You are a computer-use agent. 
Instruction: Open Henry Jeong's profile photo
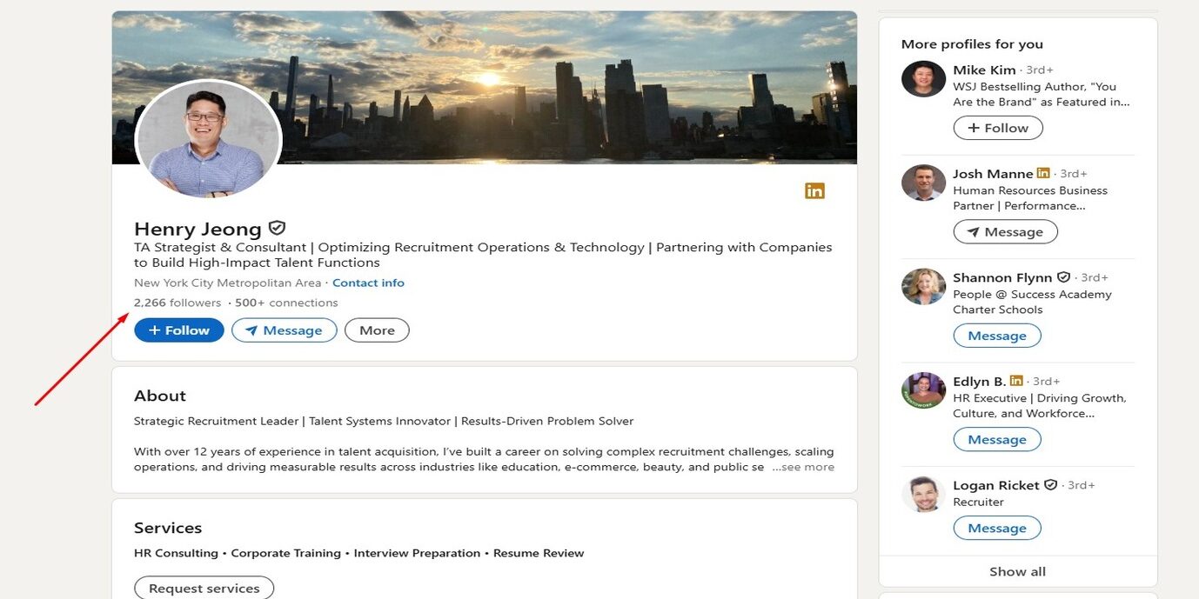pyautogui.click(x=209, y=139)
